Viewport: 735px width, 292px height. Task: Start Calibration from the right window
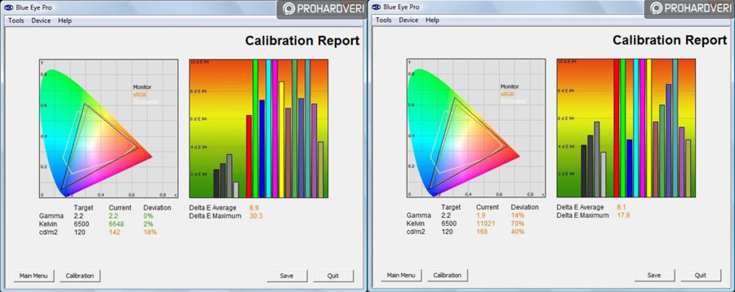pyautogui.click(x=447, y=275)
